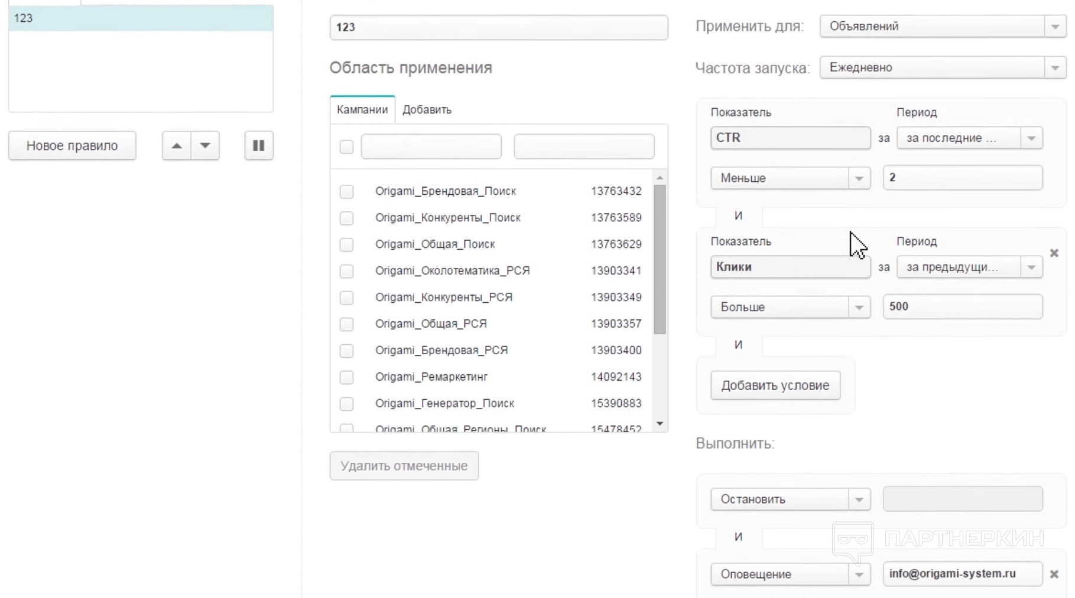Switch to the Добавить tab
This screenshot has width=1075, height=598.
pyautogui.click(x=427, y=110)
